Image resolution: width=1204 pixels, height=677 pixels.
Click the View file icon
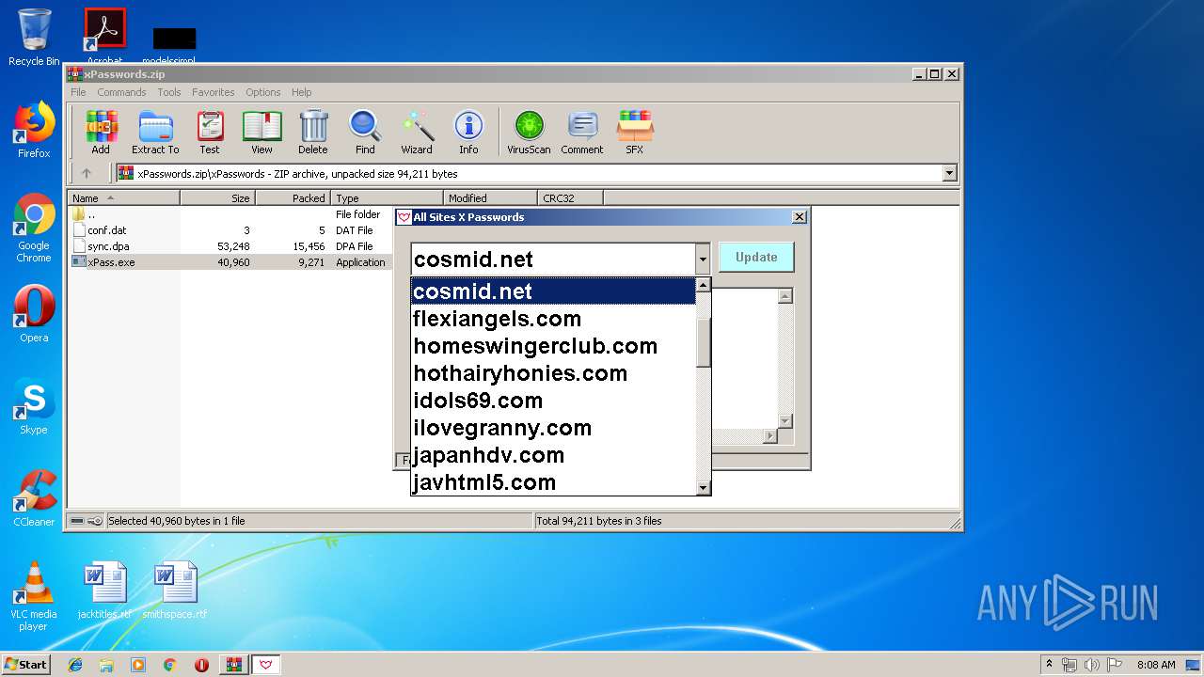coord(261,132)
